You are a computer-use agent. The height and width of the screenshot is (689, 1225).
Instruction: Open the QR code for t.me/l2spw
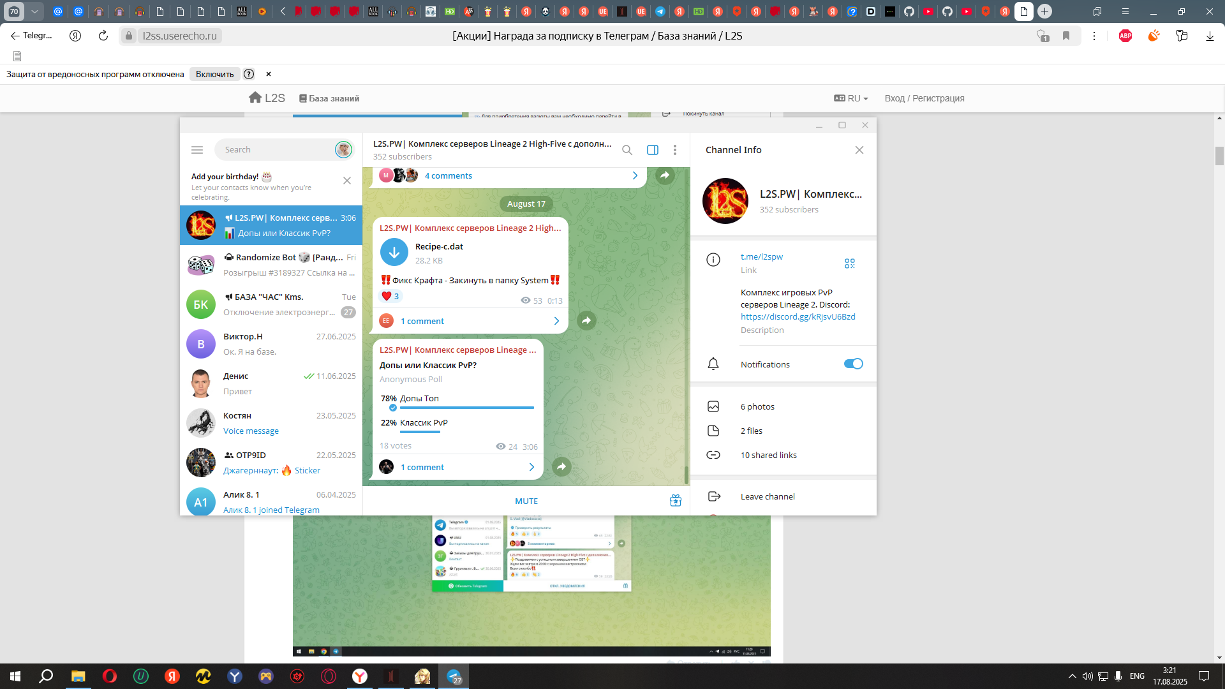pos(850,263)
